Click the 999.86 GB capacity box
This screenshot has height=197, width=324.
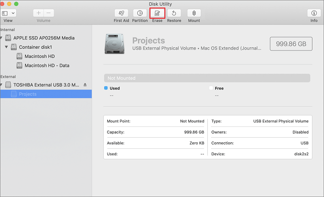tap(291, 44)
